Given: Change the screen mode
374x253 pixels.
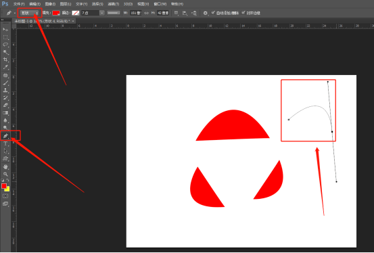Looking at the screenshot, I should coord(5,204).
